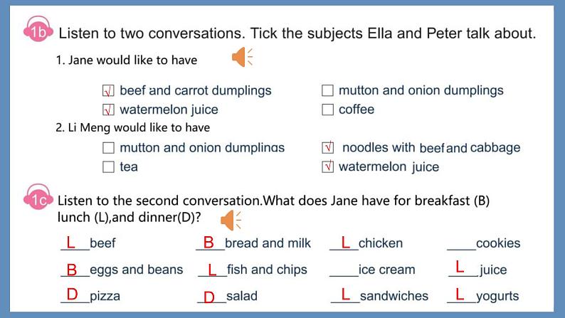The height and width of the screenshot is (318, 565).
Task: Click the D answer before pizza
Action: (x=72, y=295)
